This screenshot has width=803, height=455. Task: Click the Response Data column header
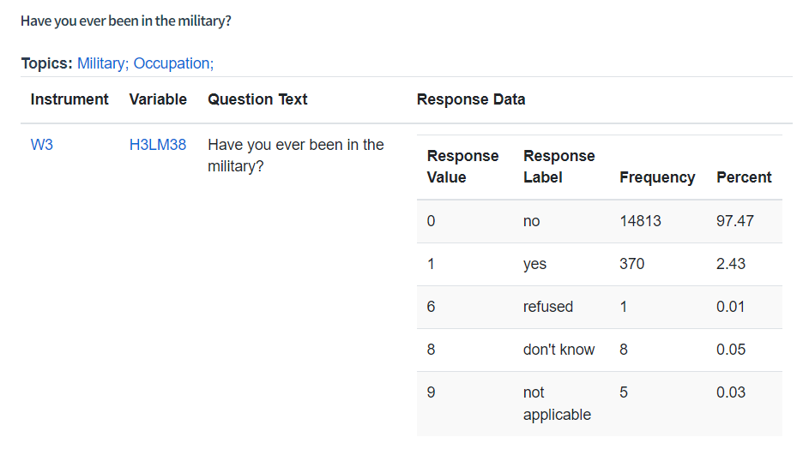point(471,99)
